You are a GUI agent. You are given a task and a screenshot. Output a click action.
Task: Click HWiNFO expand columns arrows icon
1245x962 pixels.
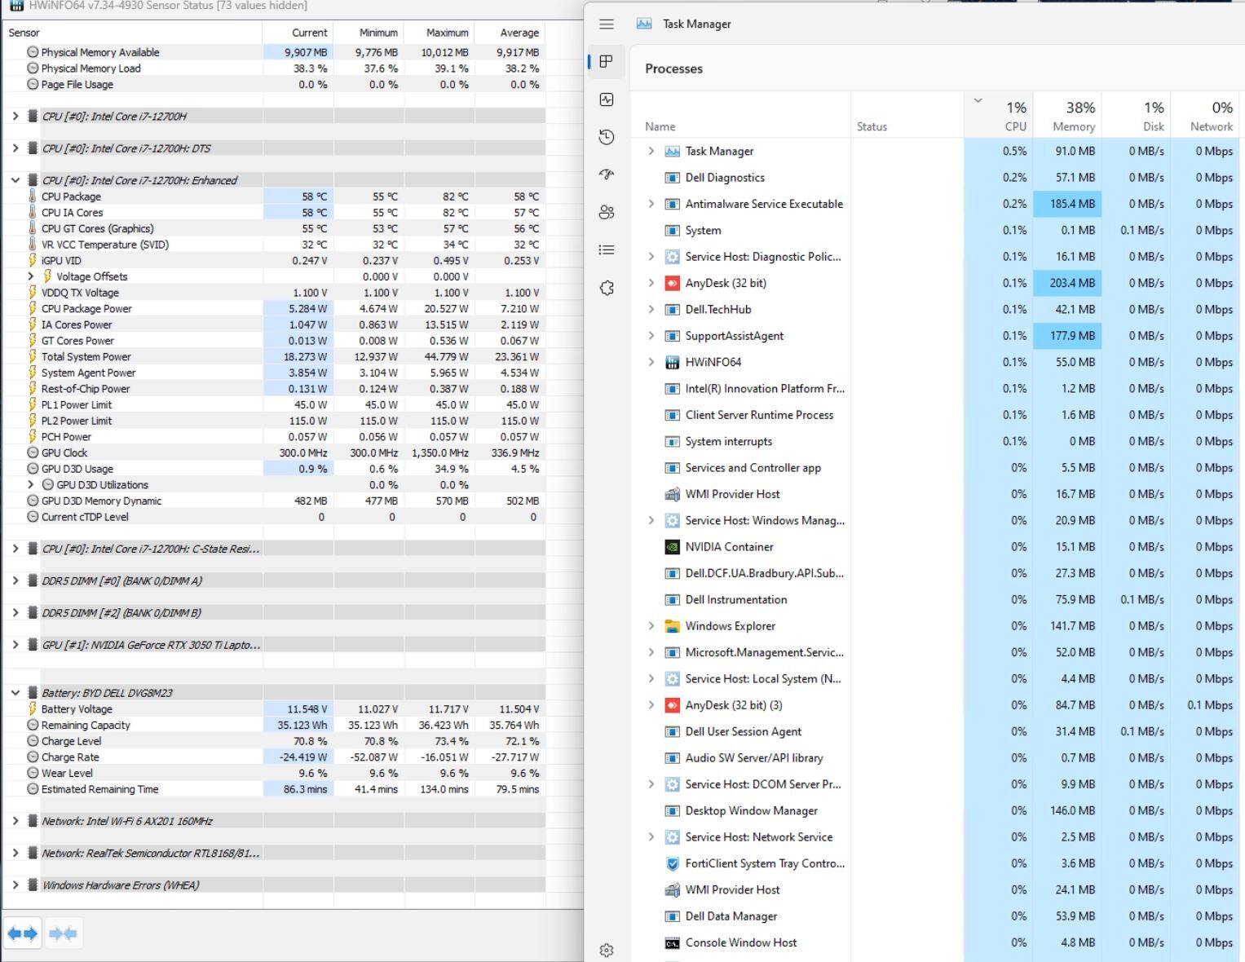23,933
